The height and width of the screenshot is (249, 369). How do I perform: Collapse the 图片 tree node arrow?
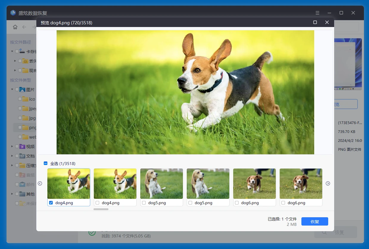(x=12, y=90)
